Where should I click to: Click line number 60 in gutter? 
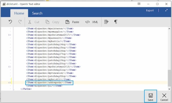[x=10, y=67]
